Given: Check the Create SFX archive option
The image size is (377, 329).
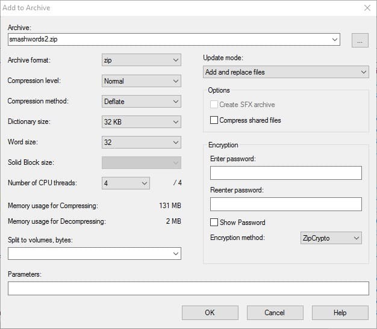Looking at the screenshot, I should (214, 105).
